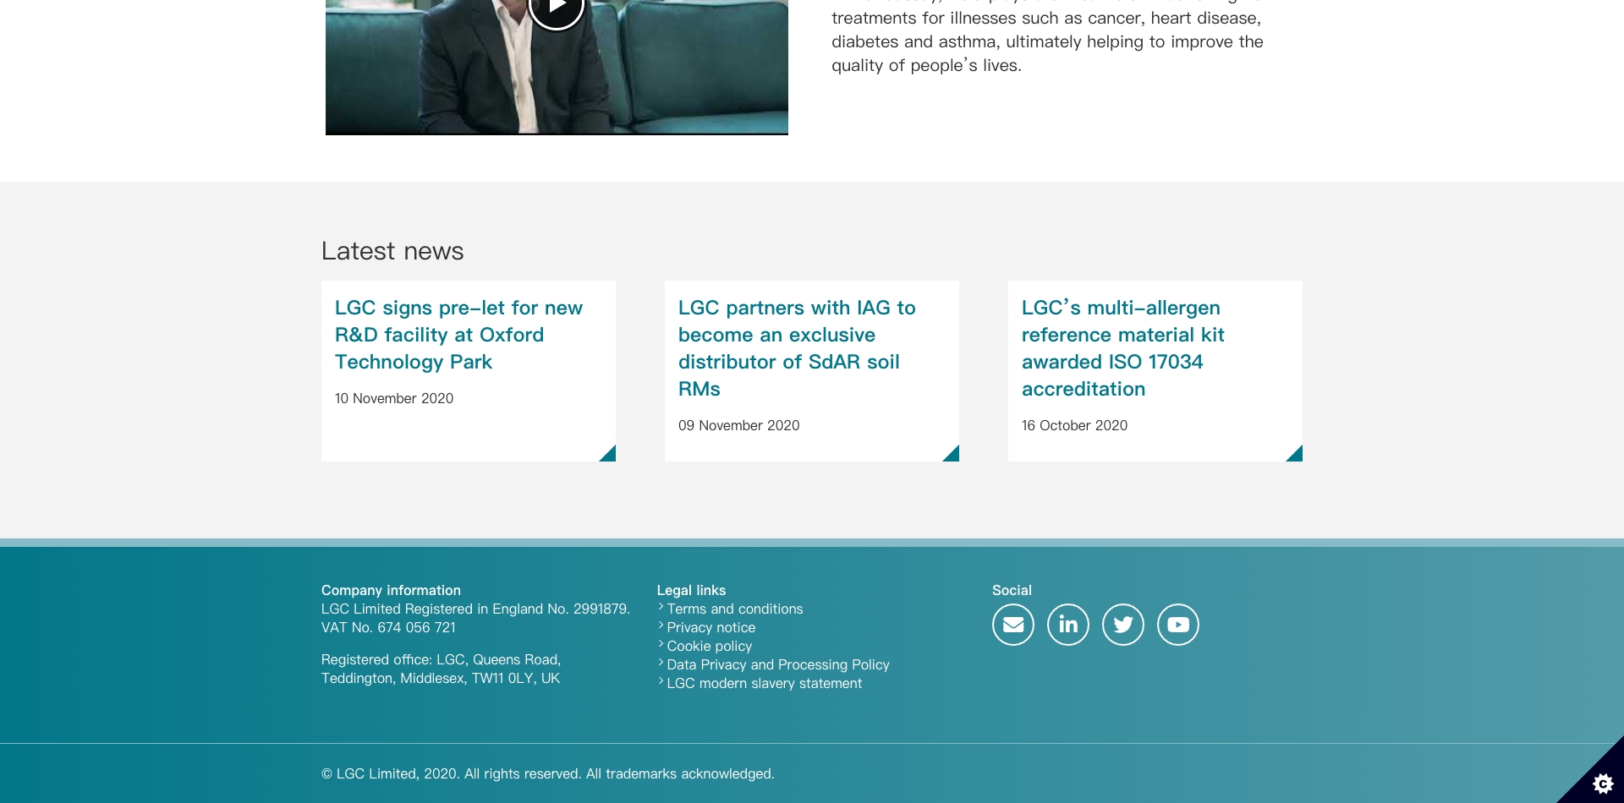Open the email social icon
The image size is (1624, 803).
pyautogui.click(x=1013, y=625)
